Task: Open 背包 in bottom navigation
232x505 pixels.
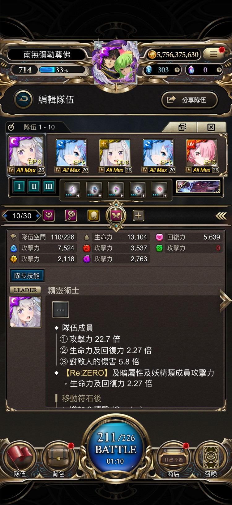Action: (x=58, y=460)
